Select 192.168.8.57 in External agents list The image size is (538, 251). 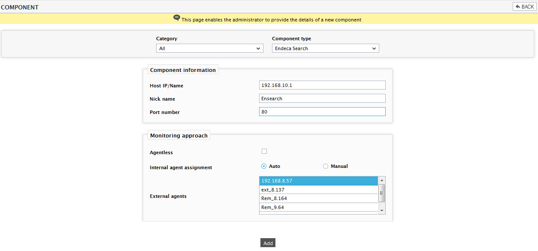pyautogui.click(x=319, y=181)
